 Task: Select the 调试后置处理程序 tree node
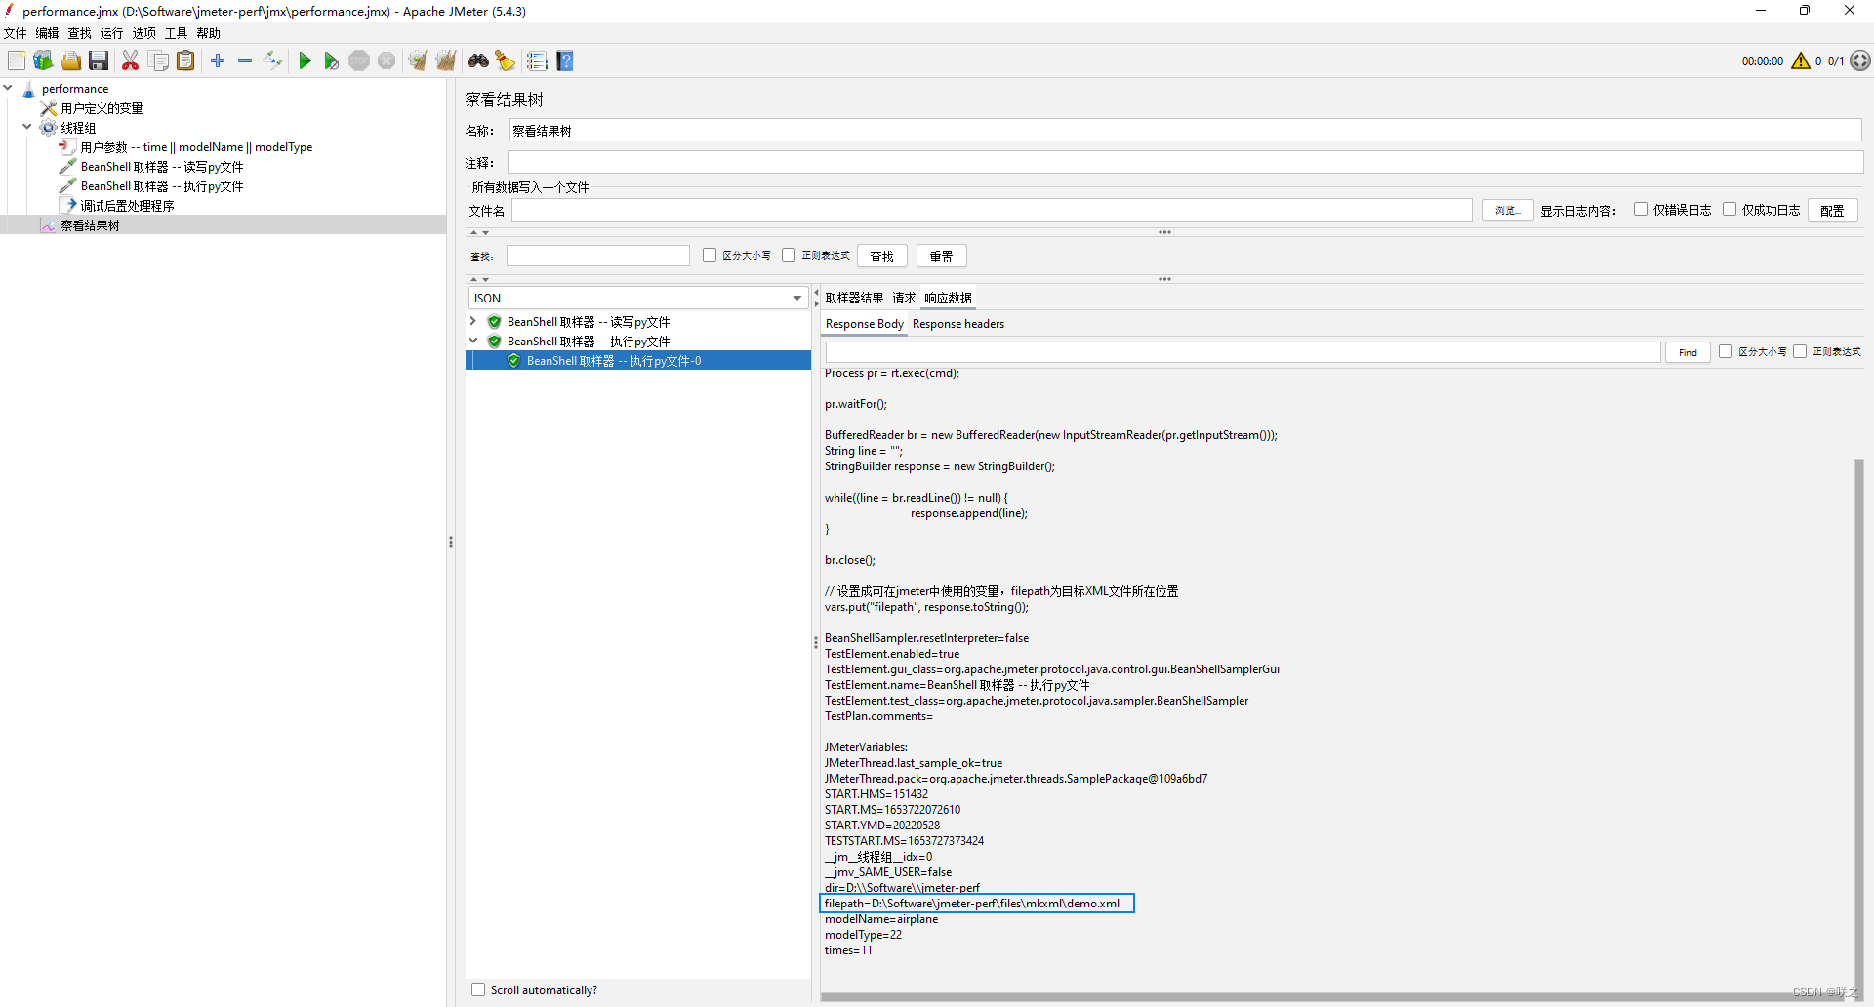127,206
